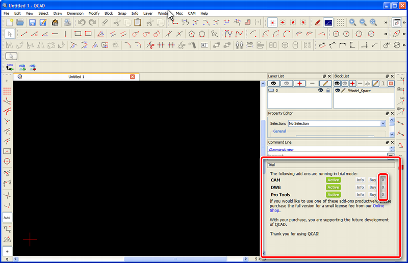
Task: Toggle visibility of *Model_Space block
Action: (338, 91)
